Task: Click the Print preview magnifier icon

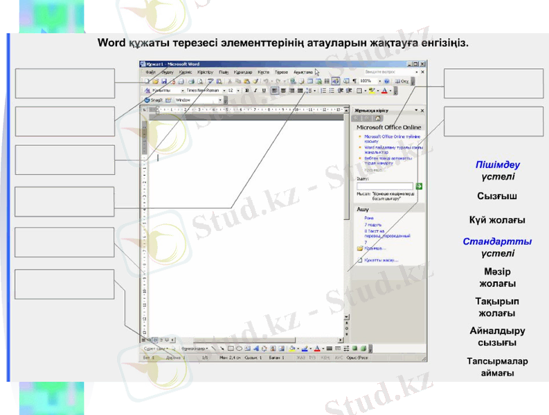Action: tap(200, 81)
